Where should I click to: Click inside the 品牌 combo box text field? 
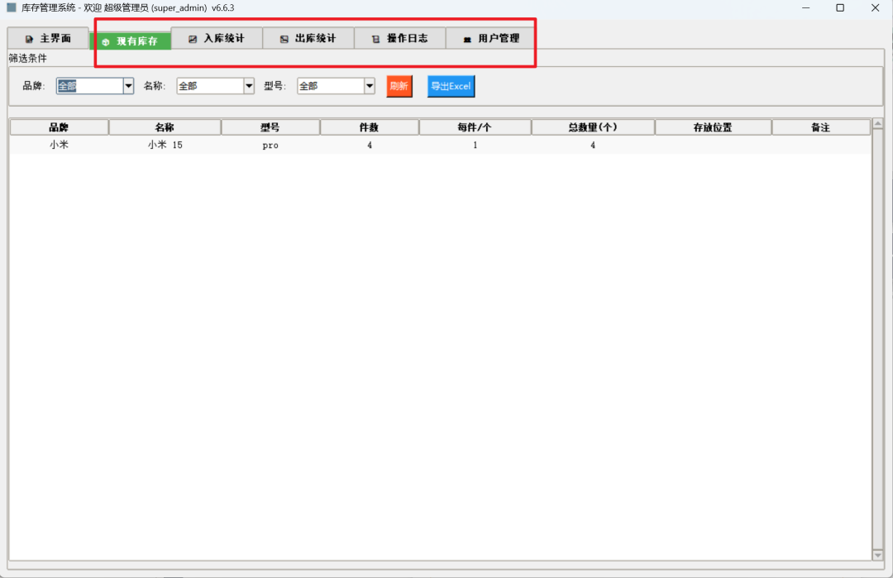point(91,85)
